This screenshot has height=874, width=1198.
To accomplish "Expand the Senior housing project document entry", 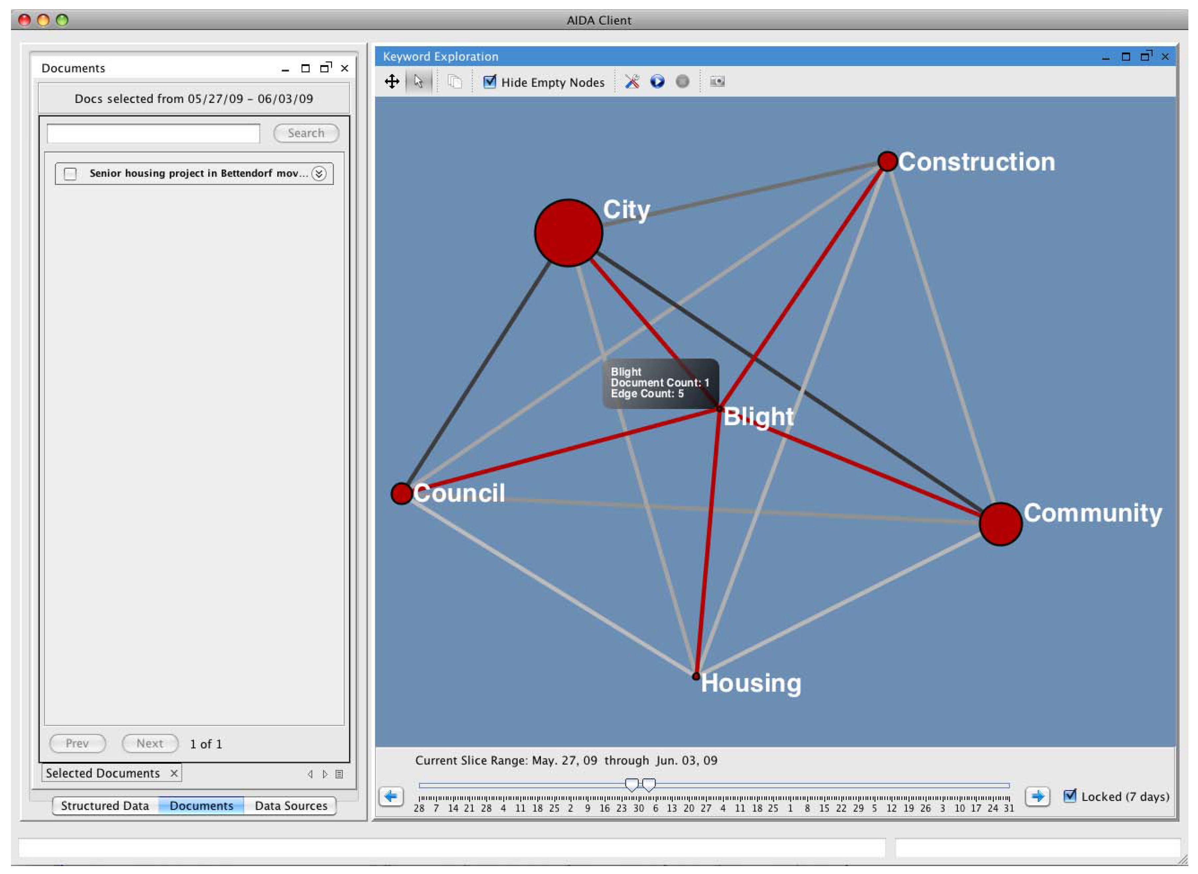I will pos(318,174).
